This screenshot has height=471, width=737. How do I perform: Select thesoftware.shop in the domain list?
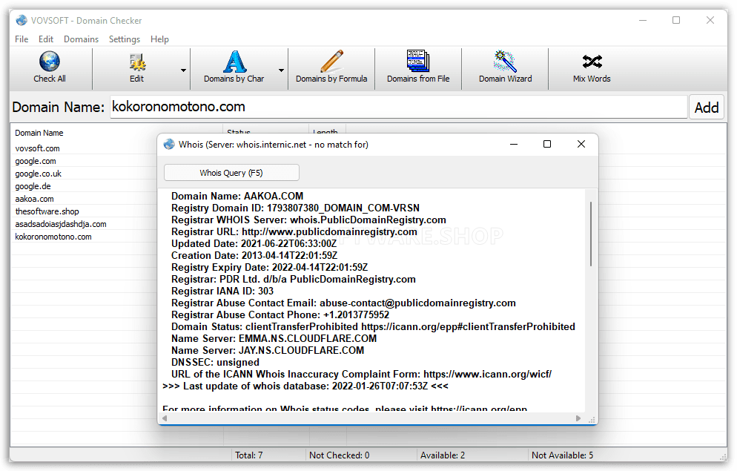click(47, 211)
